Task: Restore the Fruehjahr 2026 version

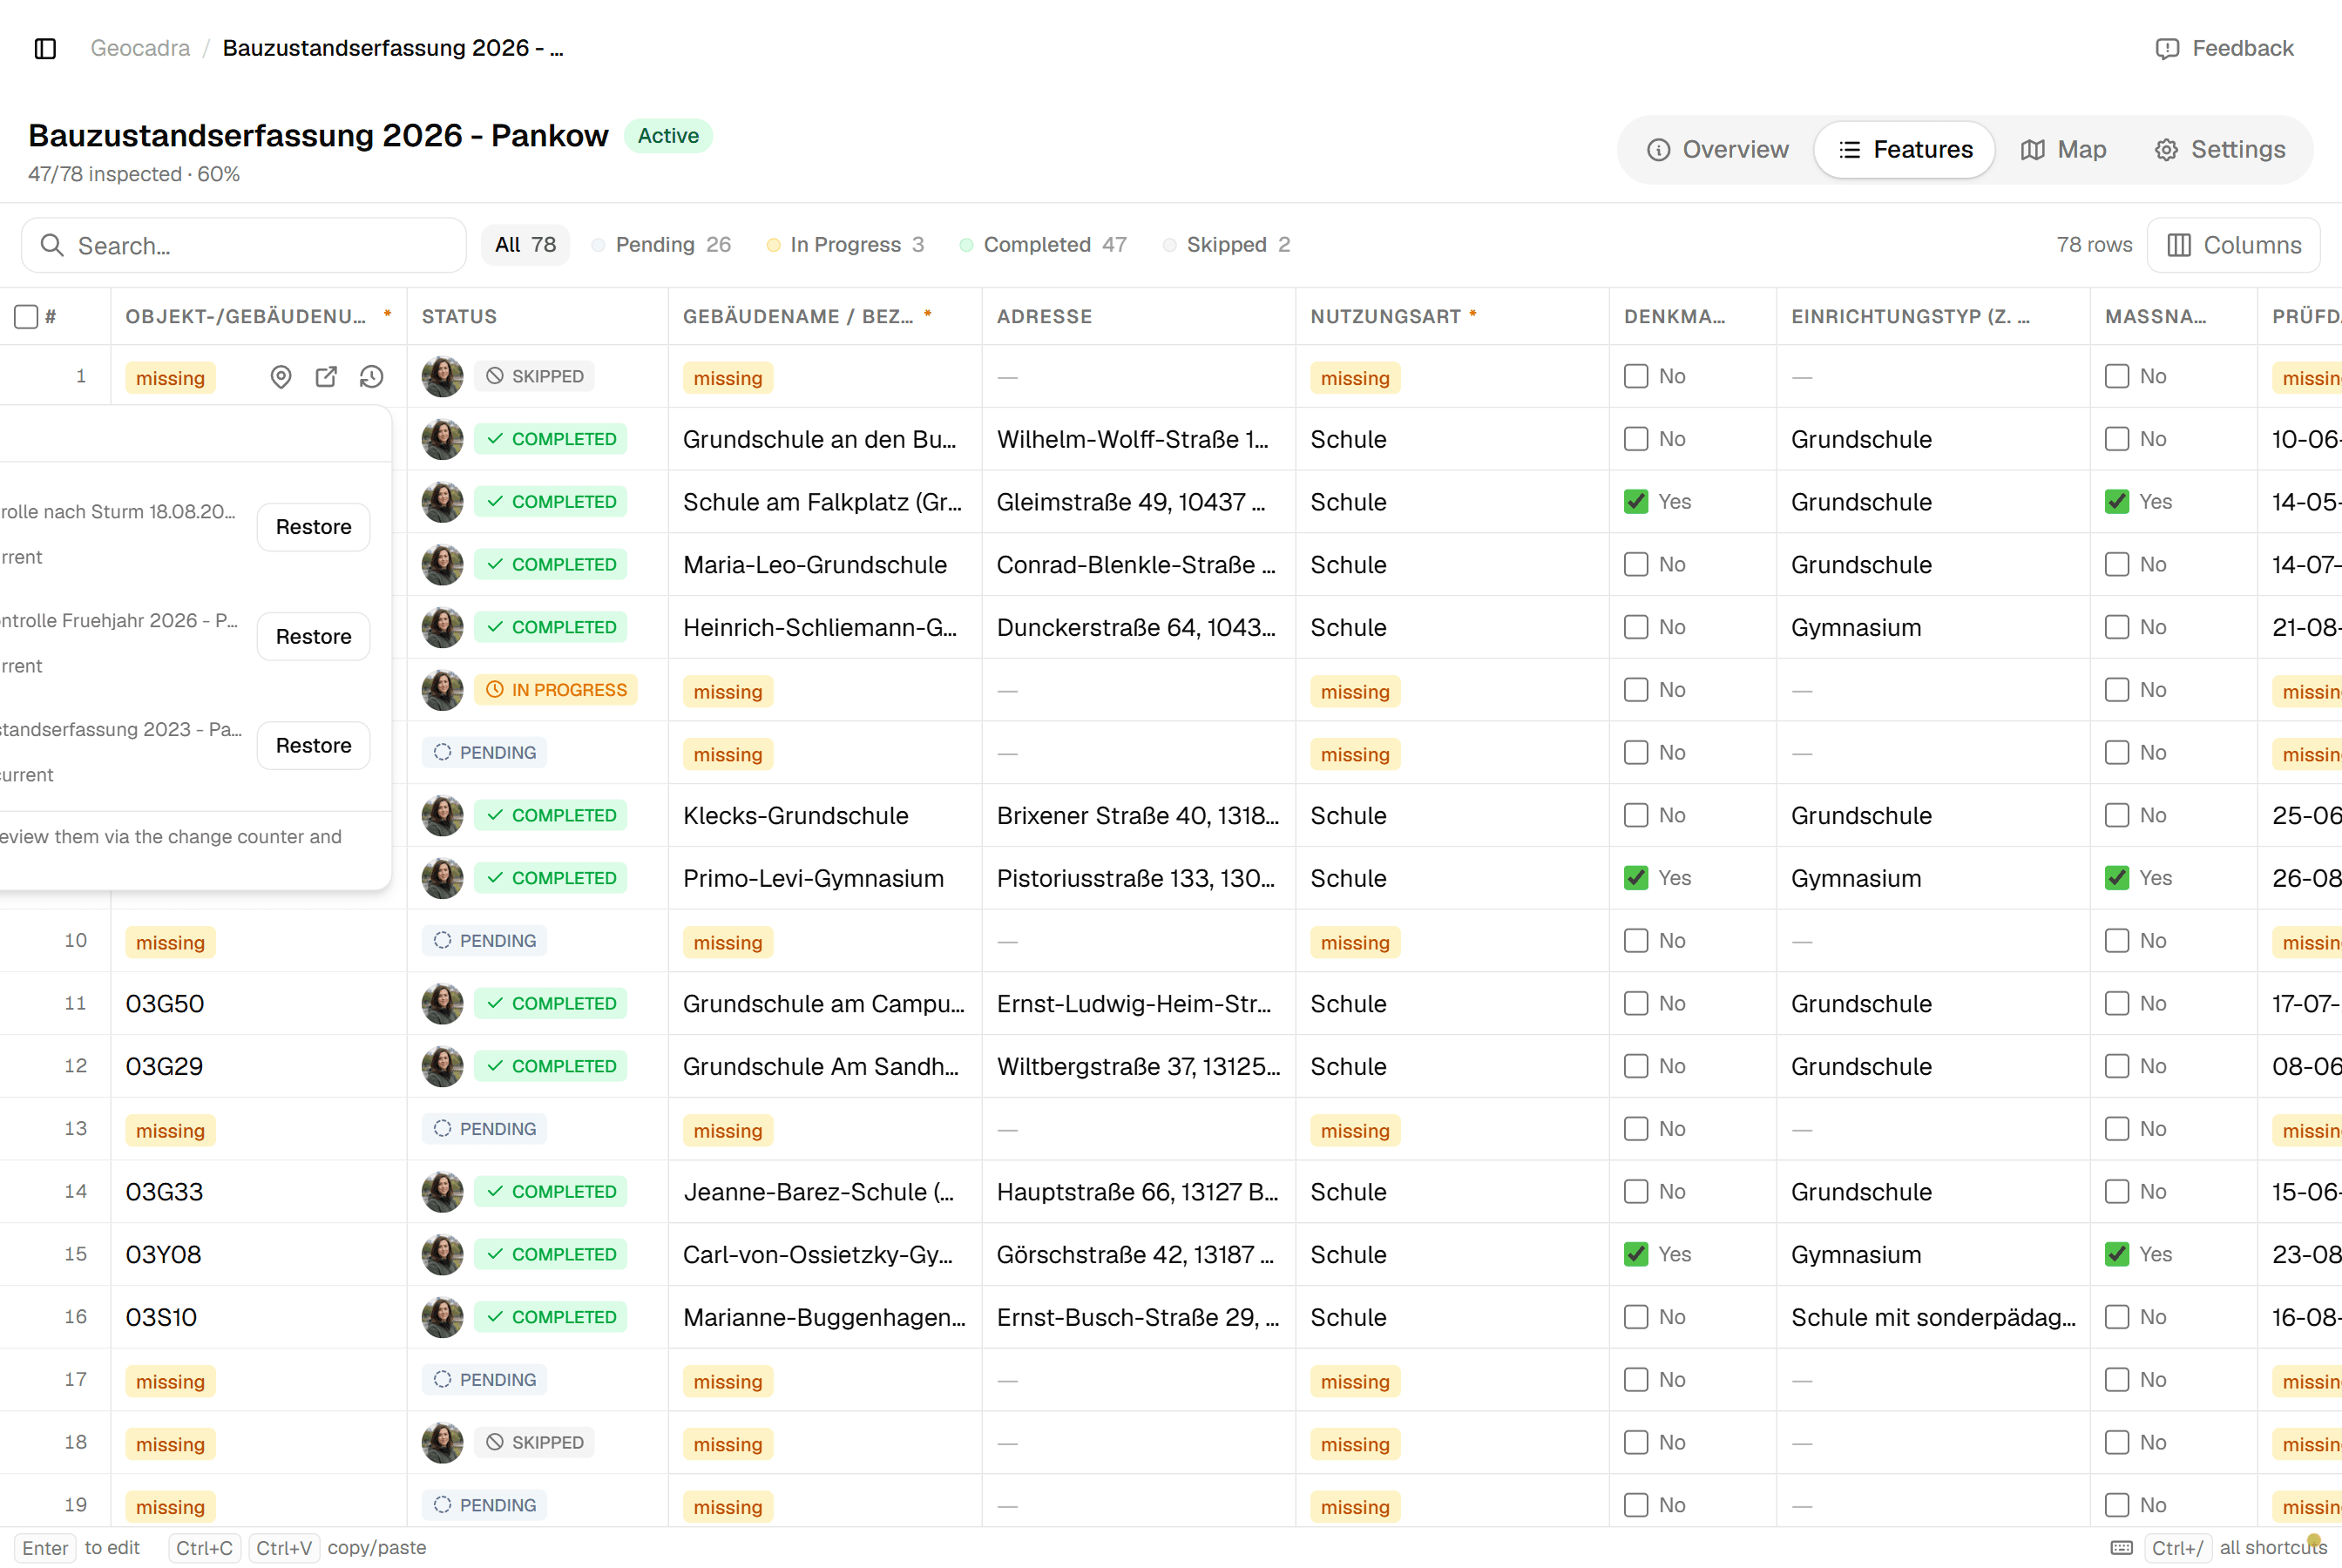Action: point(313,637)
